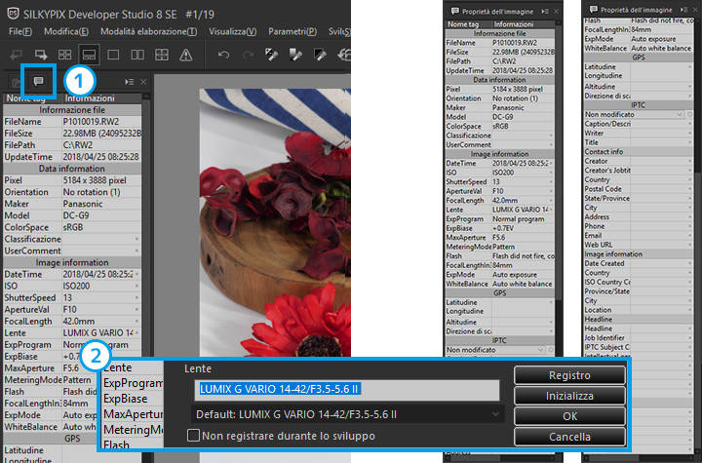The height and width of the screenshot is (463, 702).
Task: Select the white balance picker tool
Action: [x=272, y=55]
